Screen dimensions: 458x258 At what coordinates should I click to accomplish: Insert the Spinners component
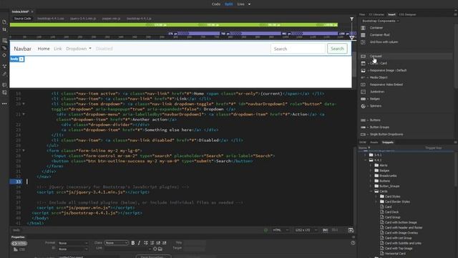(376, 106)
